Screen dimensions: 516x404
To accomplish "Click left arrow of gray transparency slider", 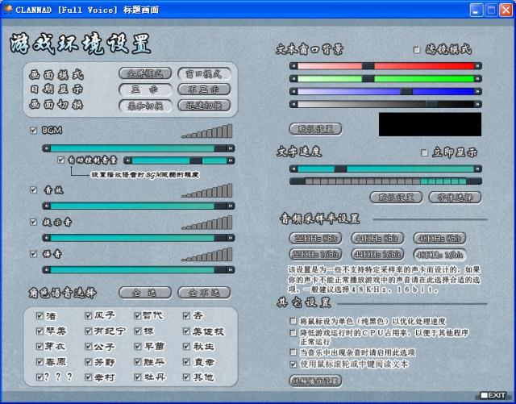I will 293,104.
